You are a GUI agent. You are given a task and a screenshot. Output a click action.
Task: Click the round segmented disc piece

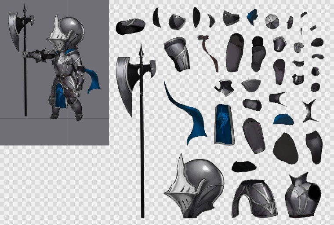[x=272, y=20]
